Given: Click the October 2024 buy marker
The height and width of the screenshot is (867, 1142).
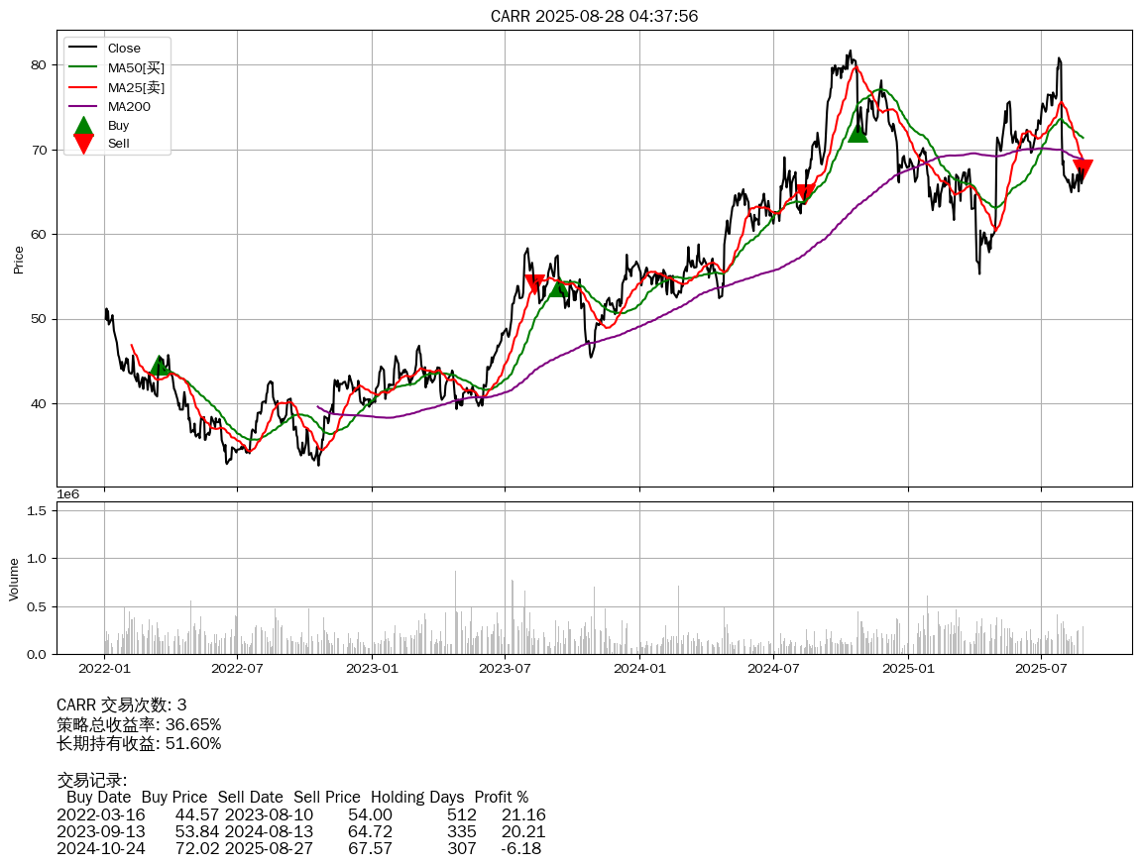Looking at the screenshot, I should [x=857, y=132].
